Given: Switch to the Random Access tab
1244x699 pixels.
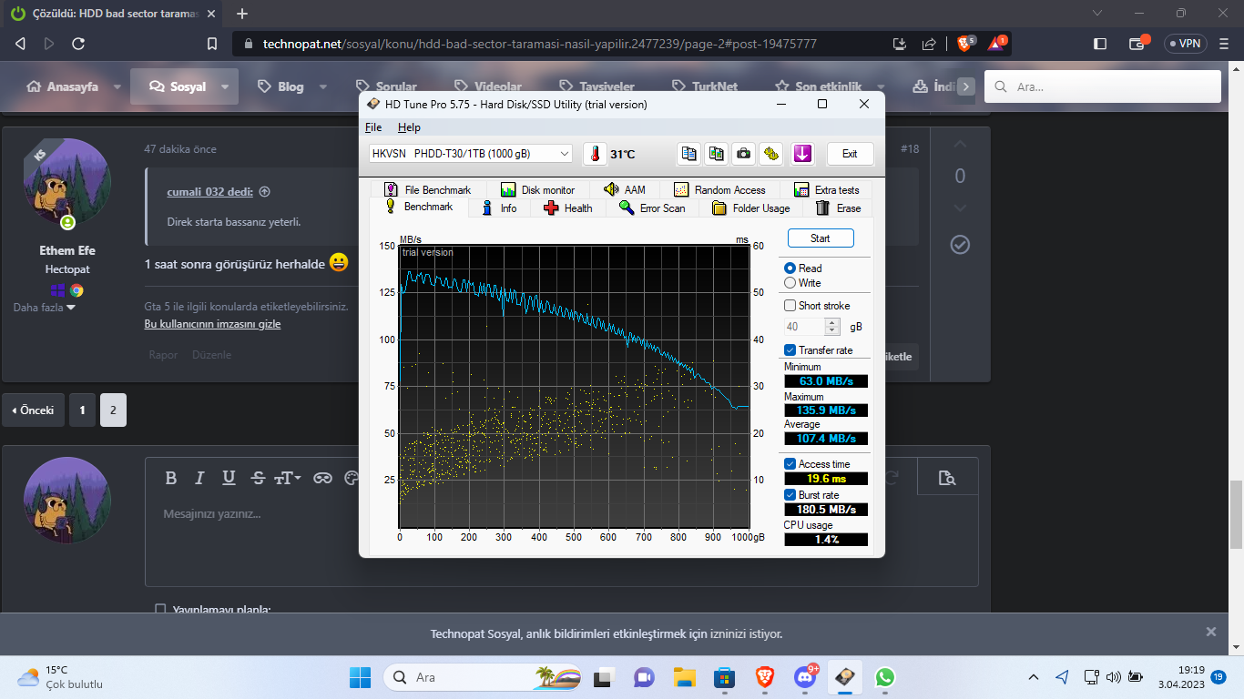Looking at the screenshot, I should (720, 189).
